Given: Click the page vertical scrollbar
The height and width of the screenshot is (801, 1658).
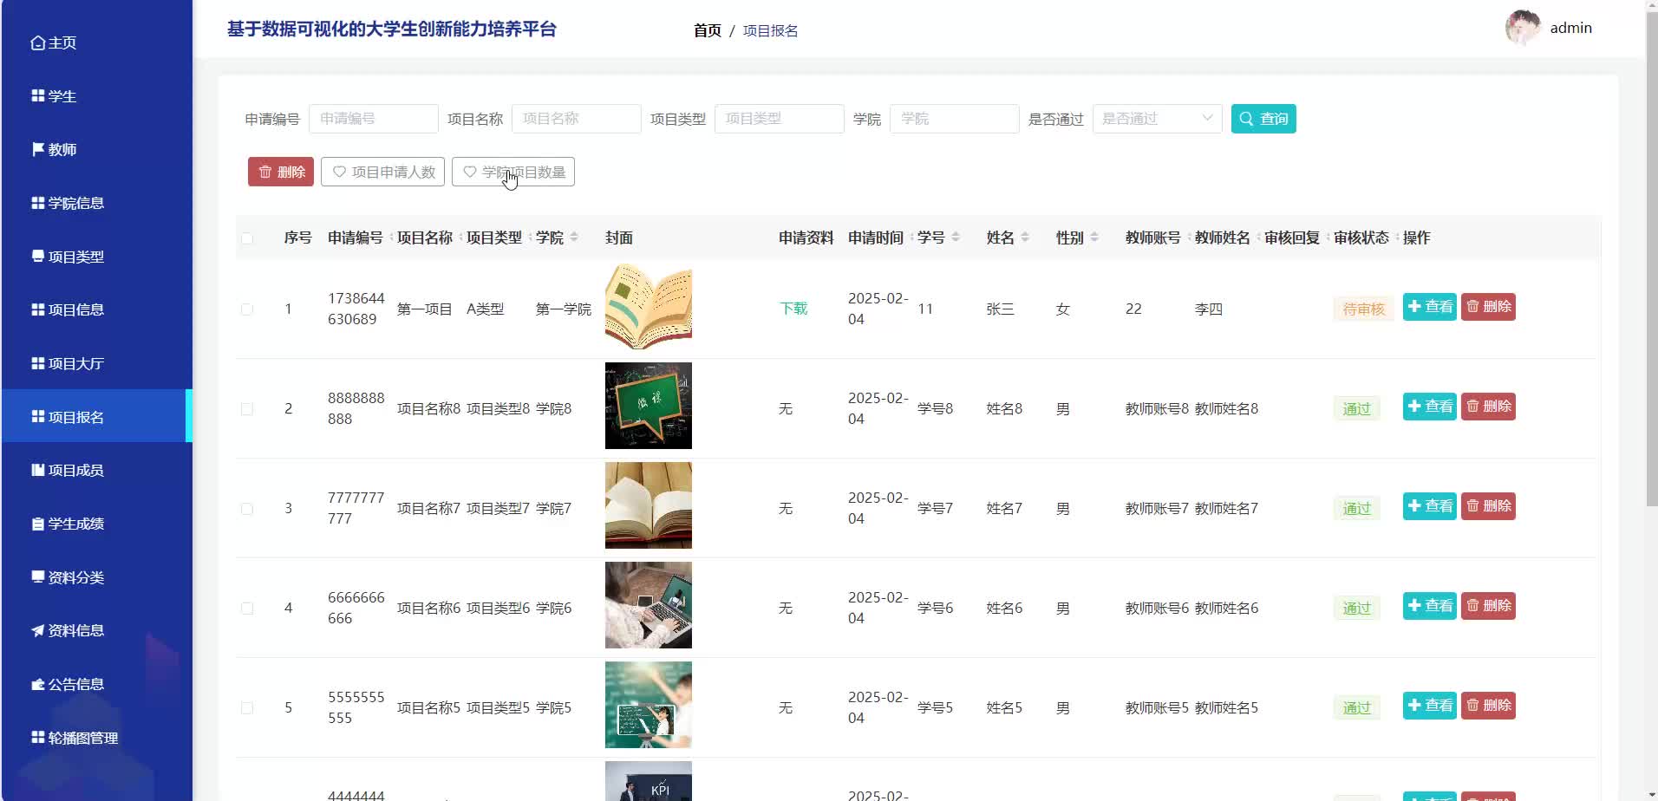Looking at the screenshot, I should pyautogui.click(x=1652, y=260).
